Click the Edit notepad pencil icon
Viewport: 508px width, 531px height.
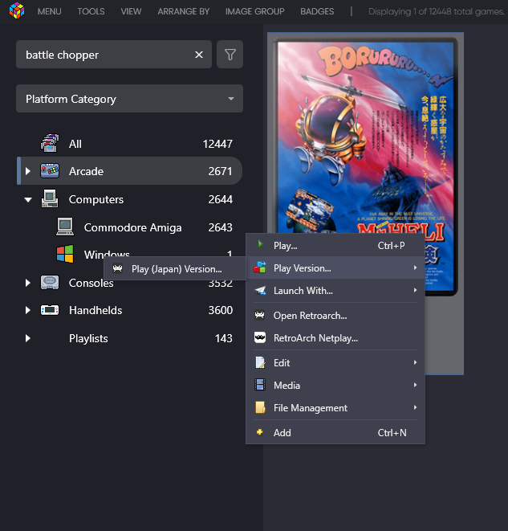pyautogui.click(x=260, y=362)
